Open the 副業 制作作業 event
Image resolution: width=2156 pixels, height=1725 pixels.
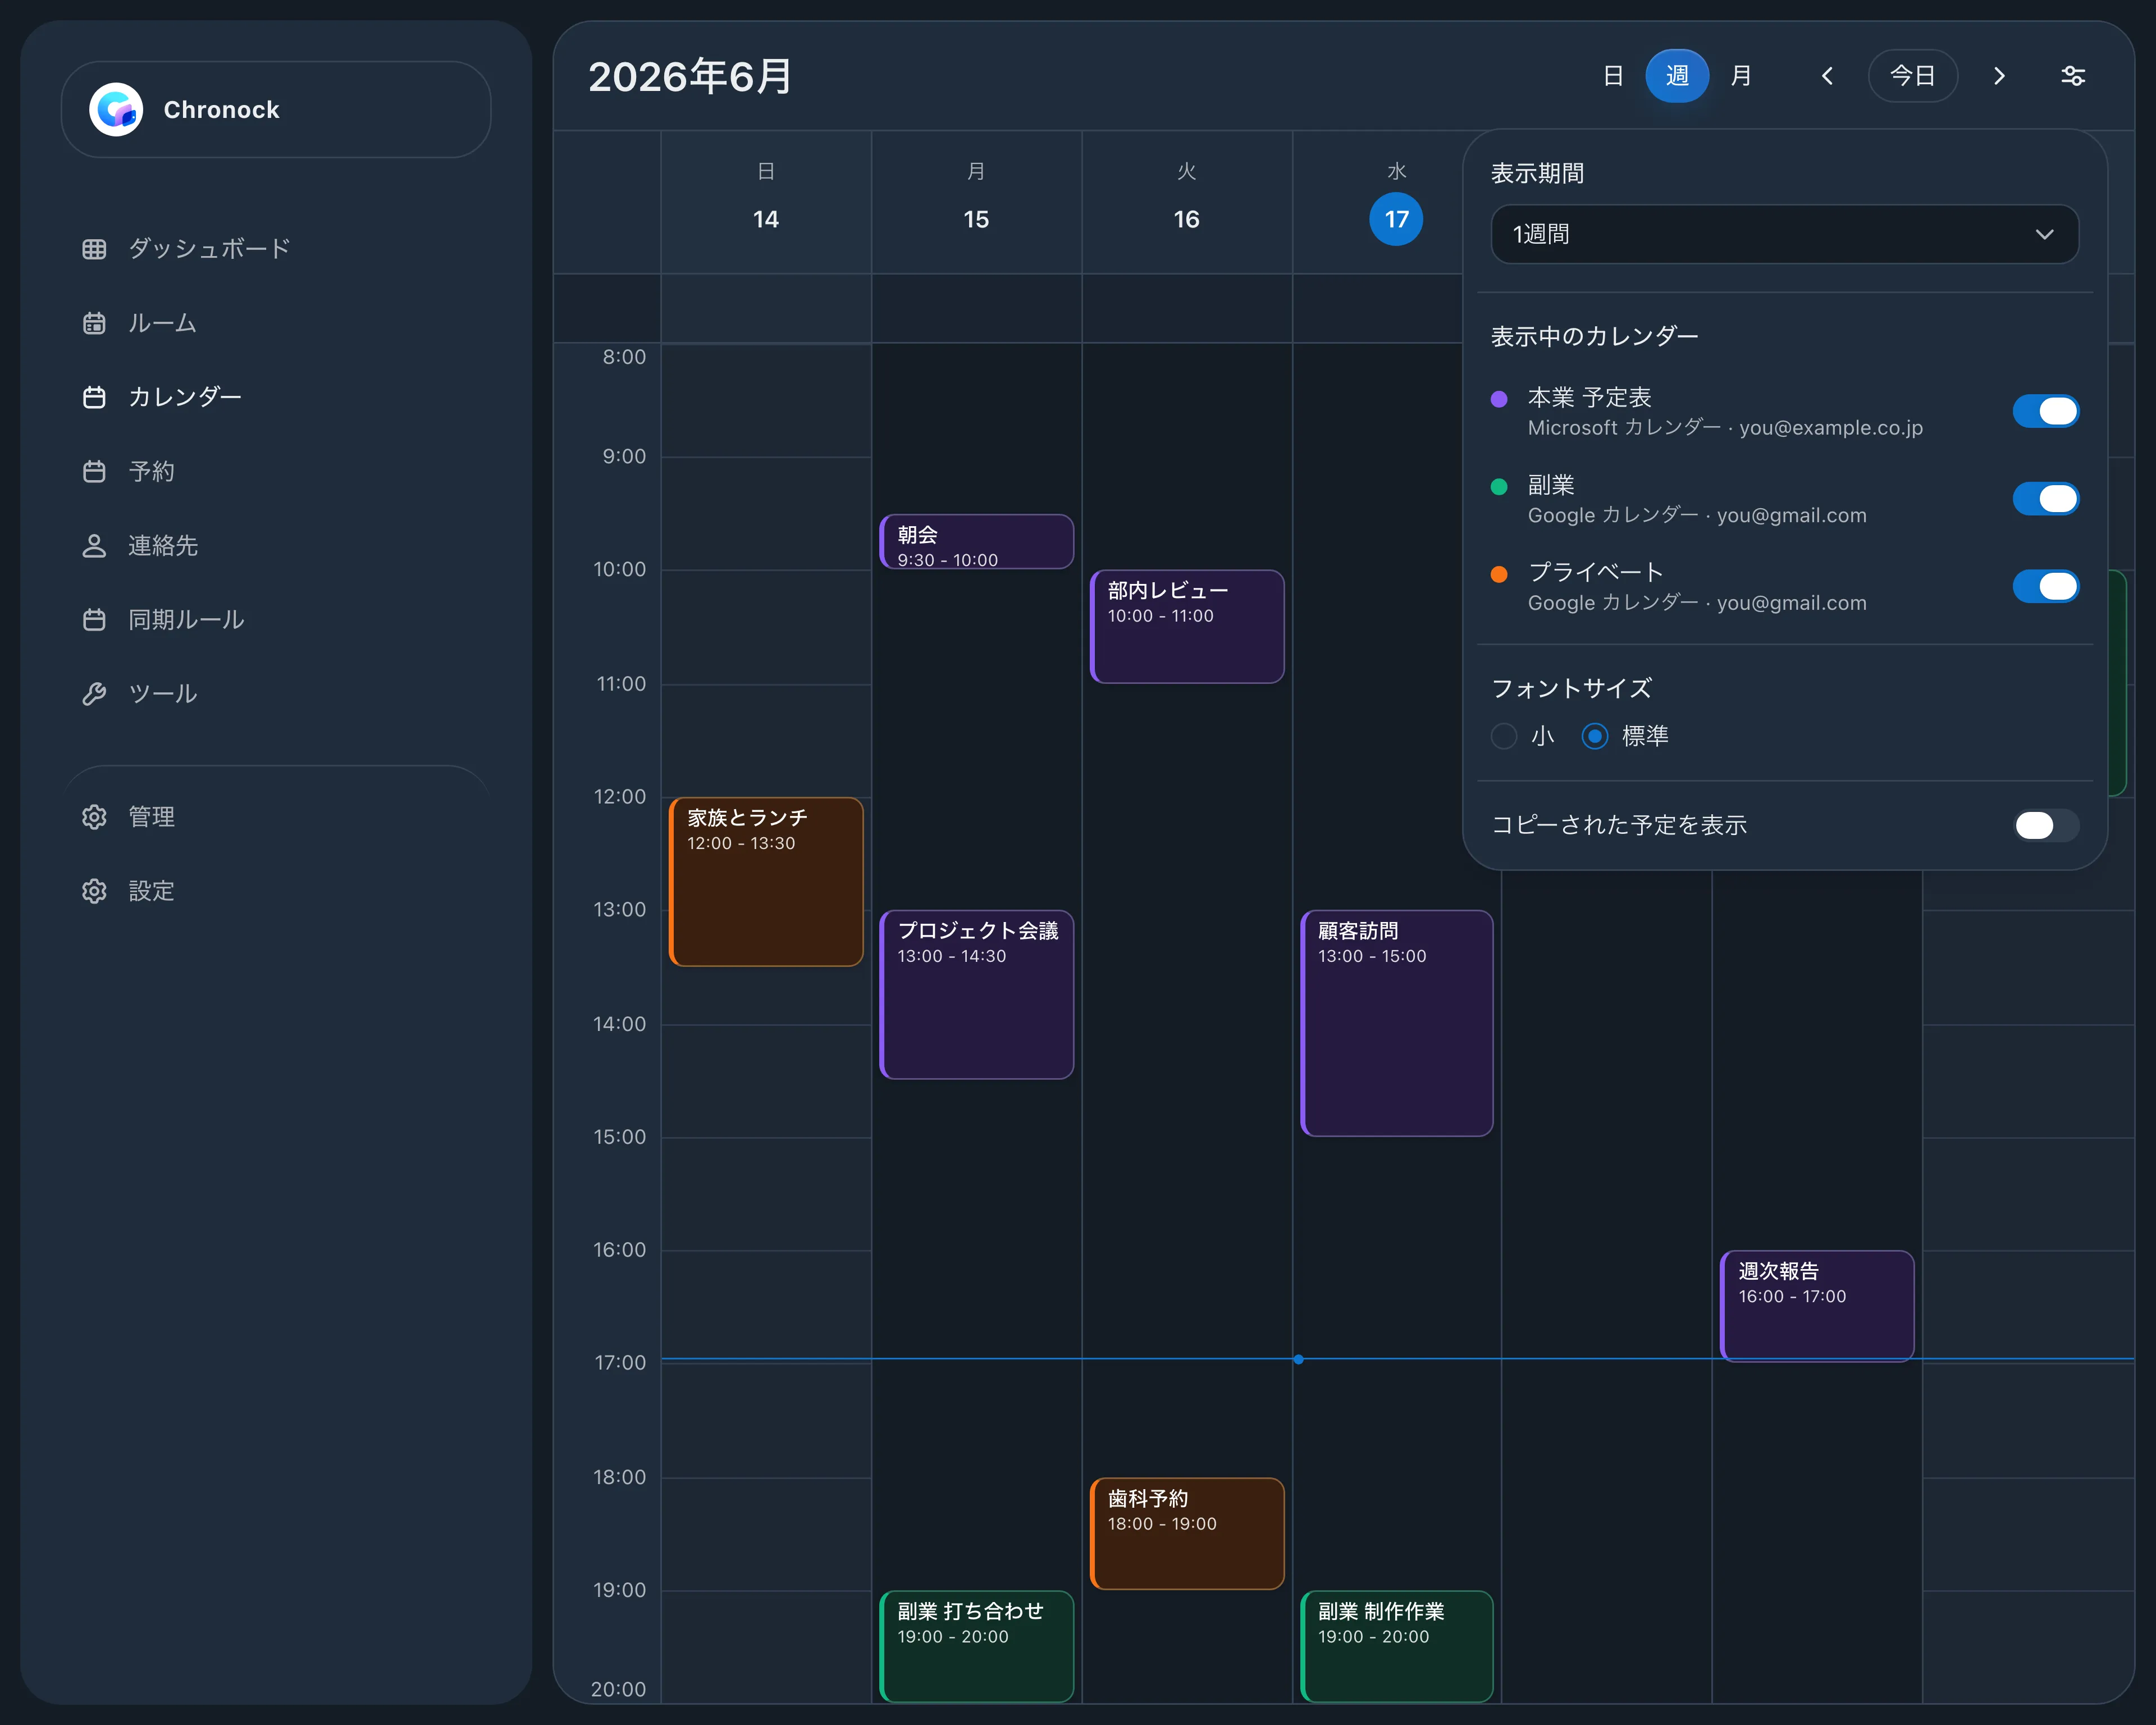[x=1396, y=1646]
